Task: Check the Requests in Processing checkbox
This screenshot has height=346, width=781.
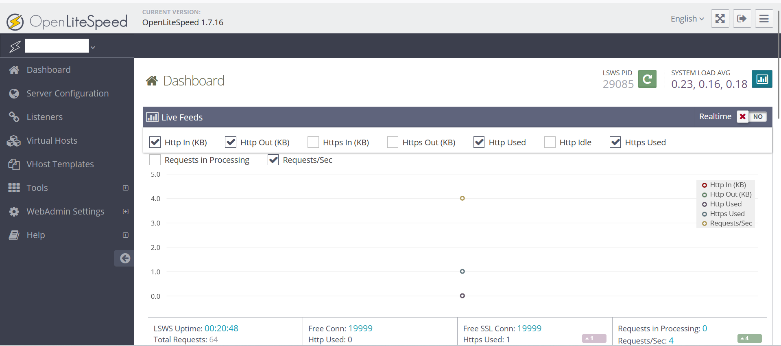Action: pyautogui.click(x=155, y=160)
